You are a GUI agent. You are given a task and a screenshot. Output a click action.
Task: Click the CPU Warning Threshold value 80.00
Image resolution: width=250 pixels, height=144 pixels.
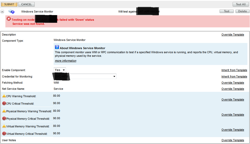coord(57,96)
